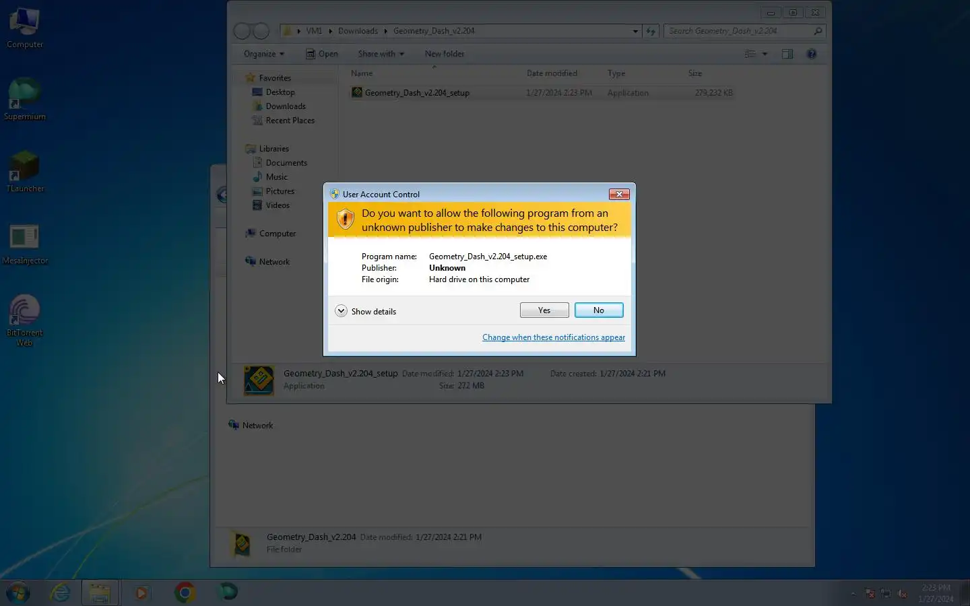Select Network in front Explorer navigation pane
Viewport: 970px width, 606px height.
tap(274, 262)
